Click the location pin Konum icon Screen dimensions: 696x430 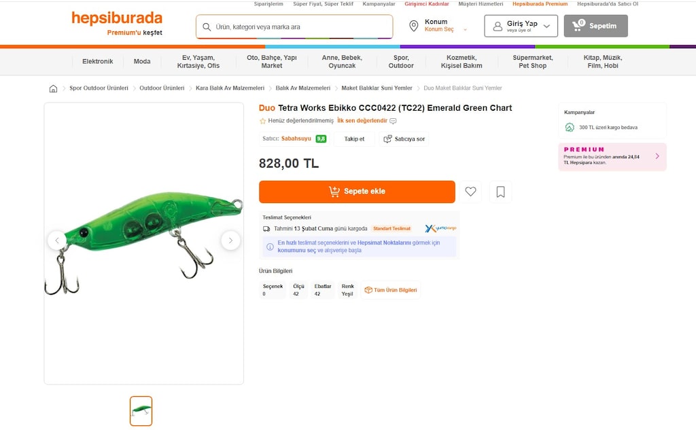(x=413, y=26)
